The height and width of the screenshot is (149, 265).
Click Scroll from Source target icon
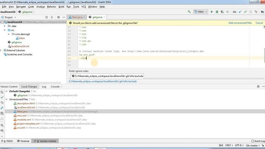[46, 17]
